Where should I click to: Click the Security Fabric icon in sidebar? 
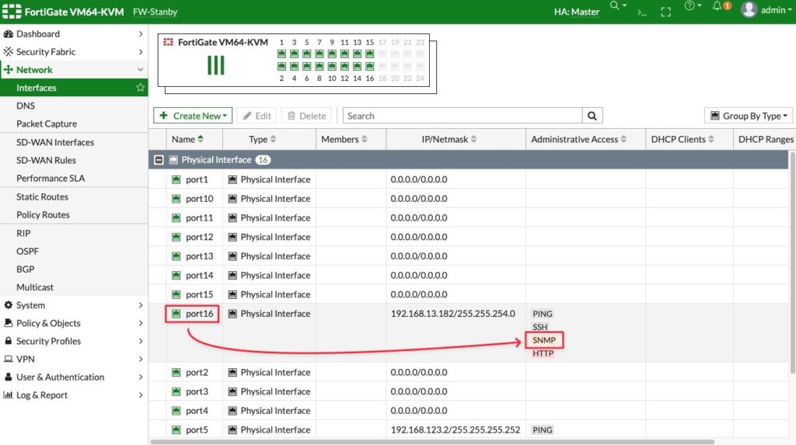(x=8, y=51)
